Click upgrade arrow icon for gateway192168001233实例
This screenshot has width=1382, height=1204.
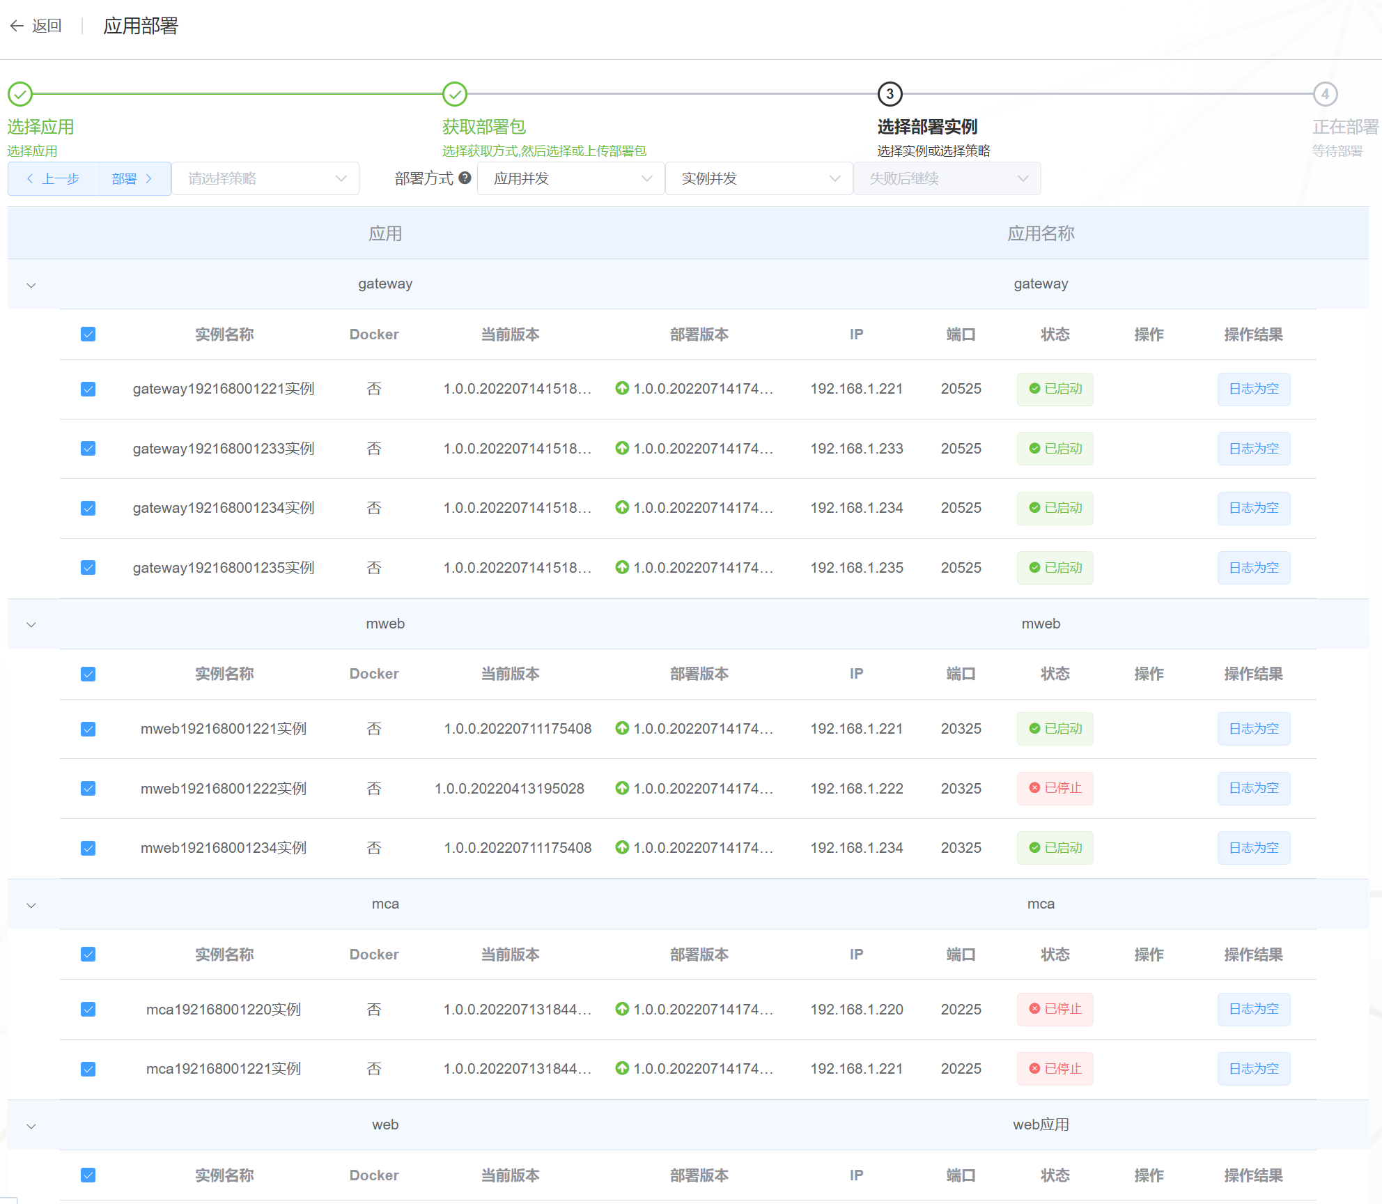coord(622,448)
